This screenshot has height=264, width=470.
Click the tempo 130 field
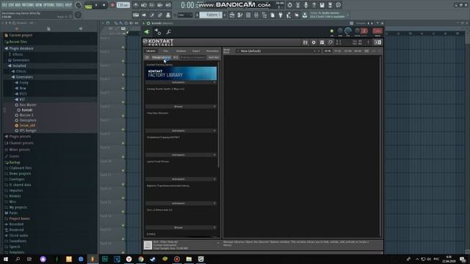[x=123, y=5]
